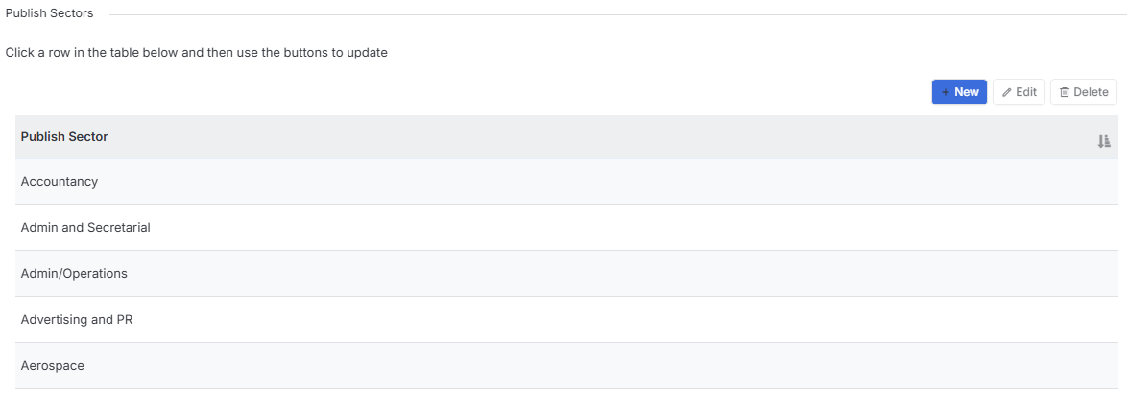Click the Publish Sector column header
1128x394 pixels.
coord(64,136)
